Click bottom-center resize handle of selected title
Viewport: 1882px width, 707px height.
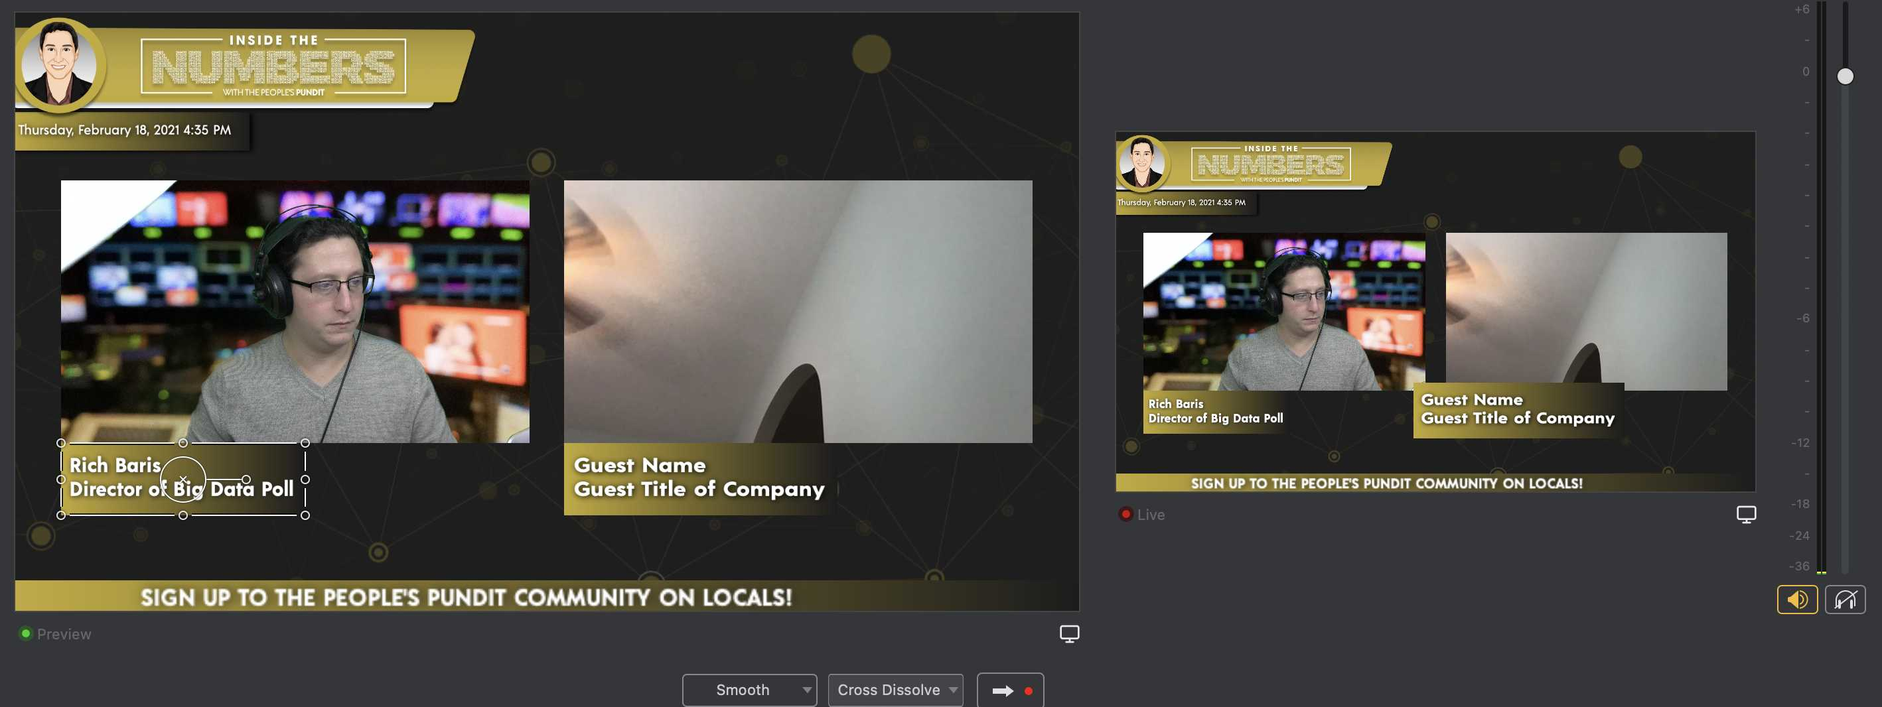click(183, 515)
